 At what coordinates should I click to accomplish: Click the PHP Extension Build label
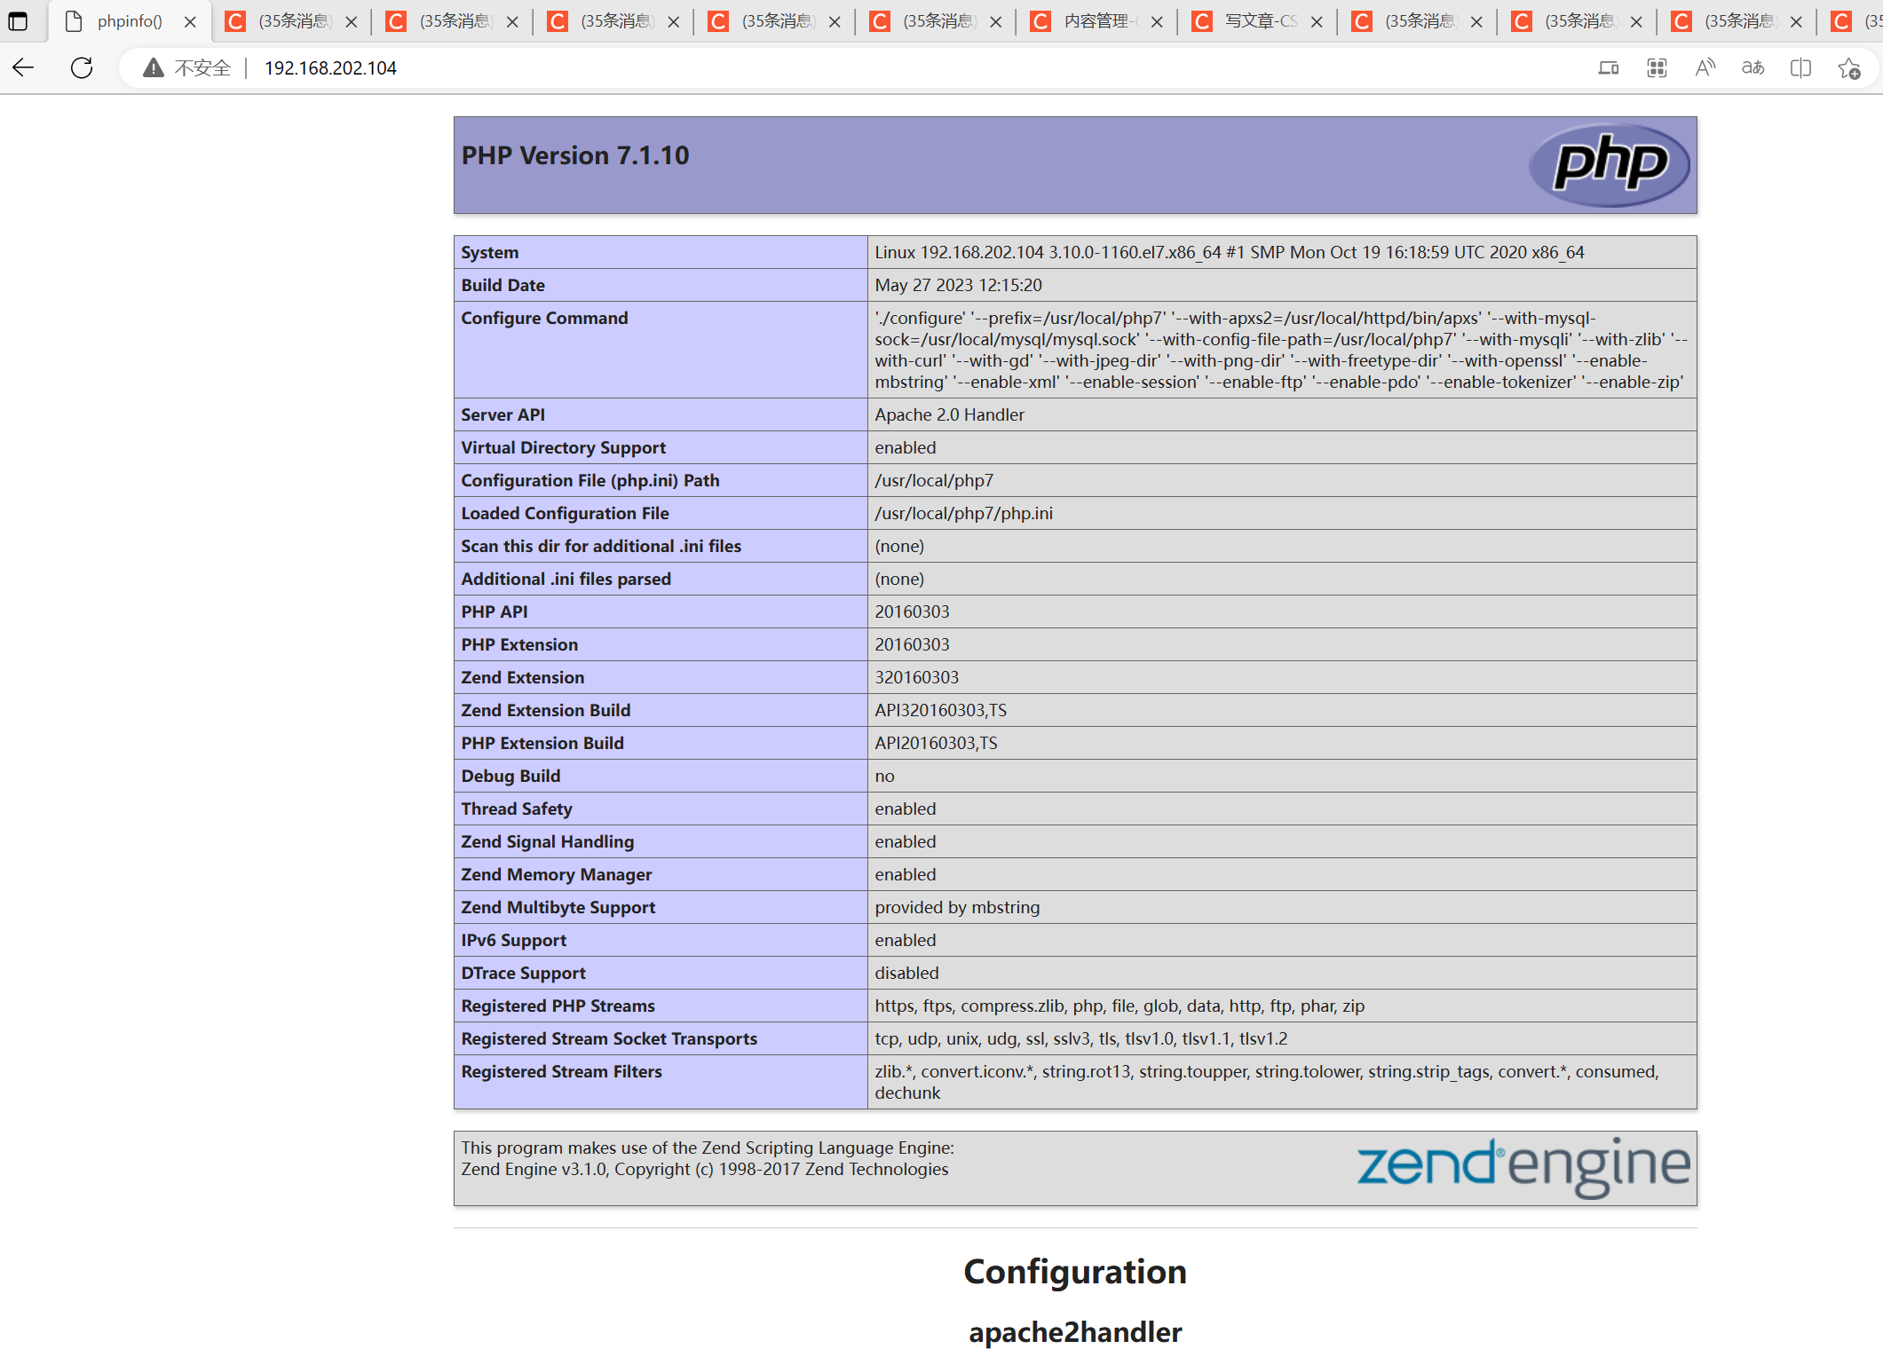coord(542,743)
